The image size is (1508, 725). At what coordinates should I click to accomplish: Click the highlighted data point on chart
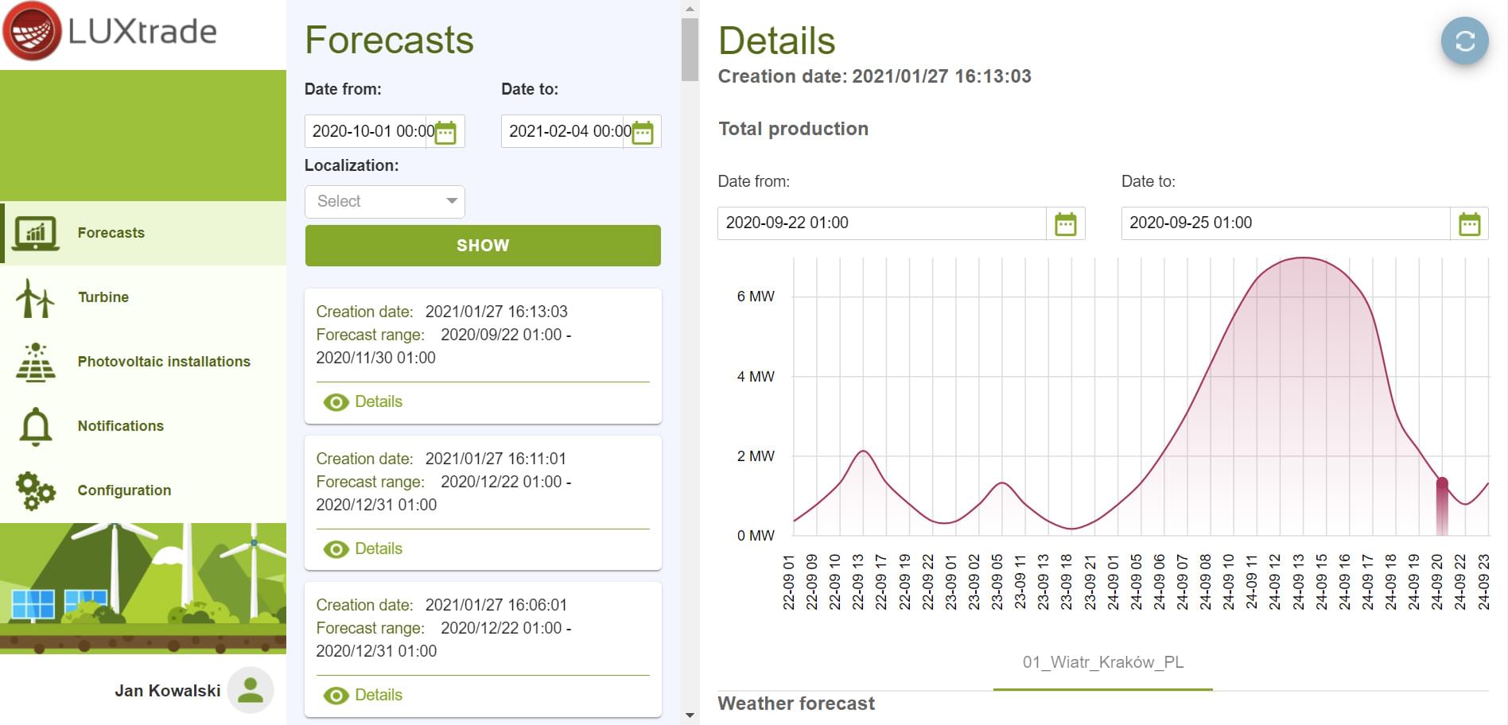pyautogui.click(x=1441, y=483)
